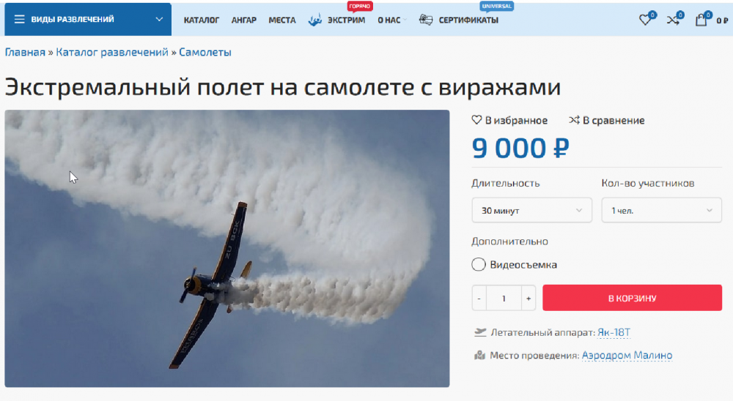Image resolution: width=733 pixels, height=401 pixels.
Task: Increase quantity with the plus button
Action: click(528, 299)
